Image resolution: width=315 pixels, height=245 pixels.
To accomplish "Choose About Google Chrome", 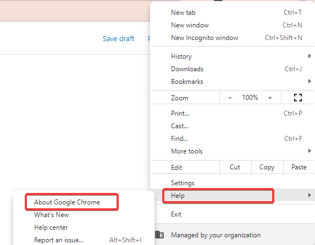I will 67,202.
